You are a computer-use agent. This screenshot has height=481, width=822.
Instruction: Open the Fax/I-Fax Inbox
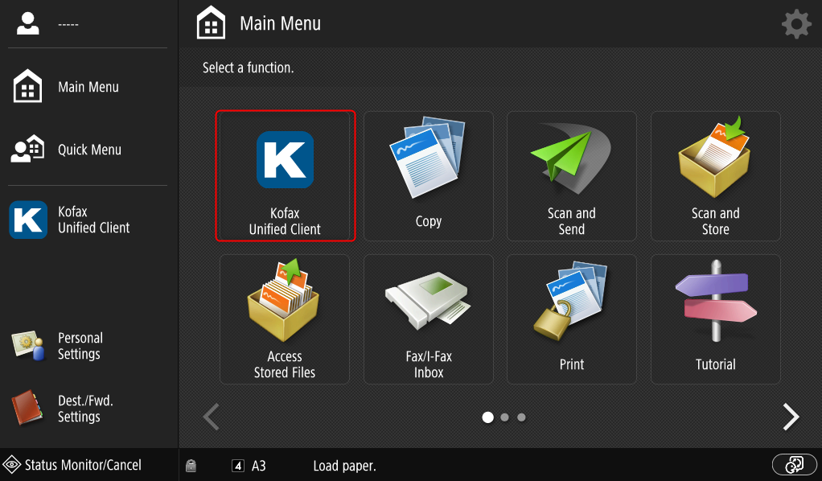[428, 319]
